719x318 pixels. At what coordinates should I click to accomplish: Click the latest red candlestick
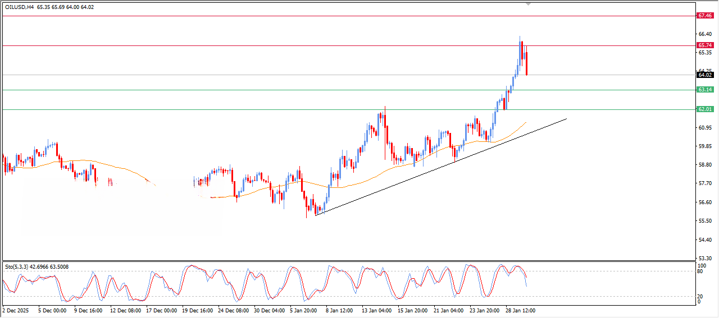[x=526, y=63]
